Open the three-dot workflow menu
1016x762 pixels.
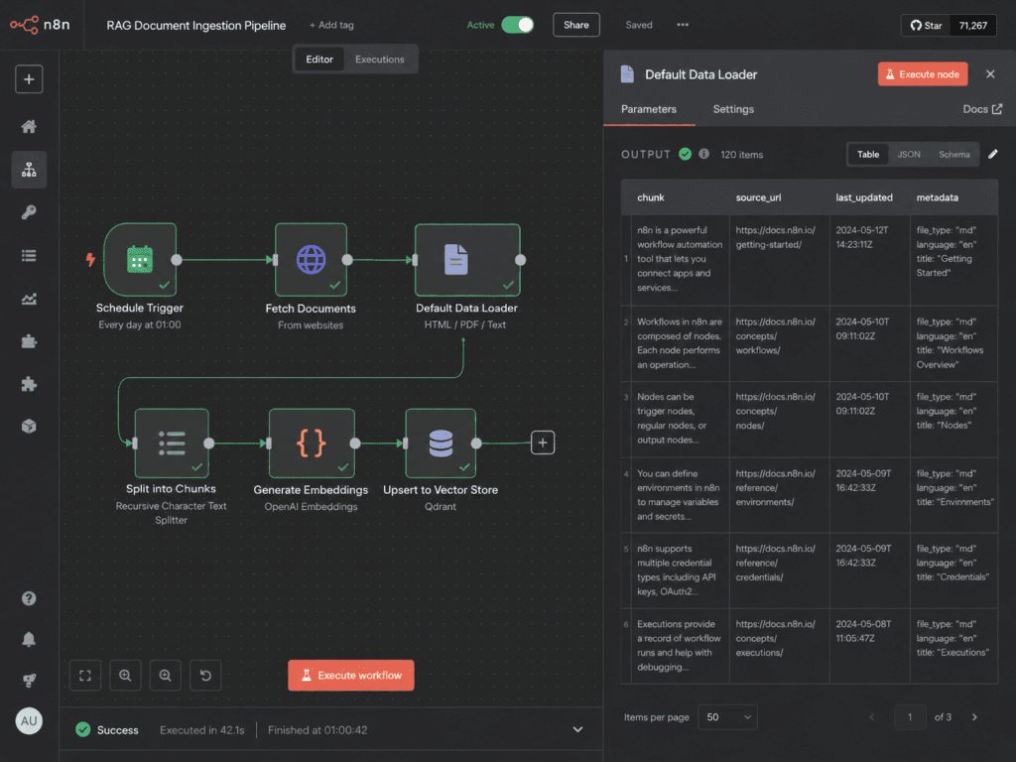pyautogui.click(x=683, y=25)
